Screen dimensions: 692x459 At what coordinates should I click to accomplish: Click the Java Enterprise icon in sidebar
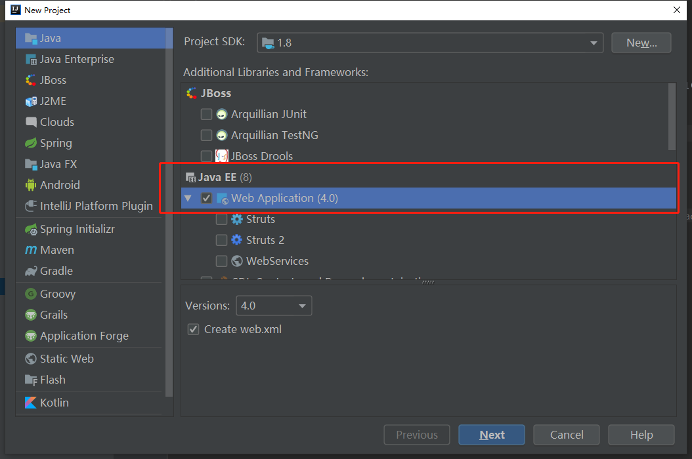(31, 60)
